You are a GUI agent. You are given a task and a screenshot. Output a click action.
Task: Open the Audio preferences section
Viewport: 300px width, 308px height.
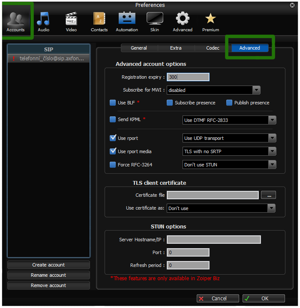tap(43, 21)
